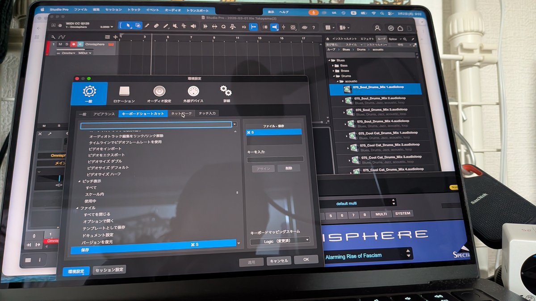The width and height of the screenshot is (536, 301).
Task: Switch to the タッチ入力 tab
Action: [207, 113]
